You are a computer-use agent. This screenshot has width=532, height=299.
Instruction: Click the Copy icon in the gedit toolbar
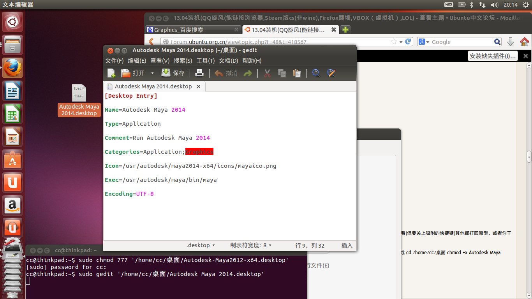(282, 73)
